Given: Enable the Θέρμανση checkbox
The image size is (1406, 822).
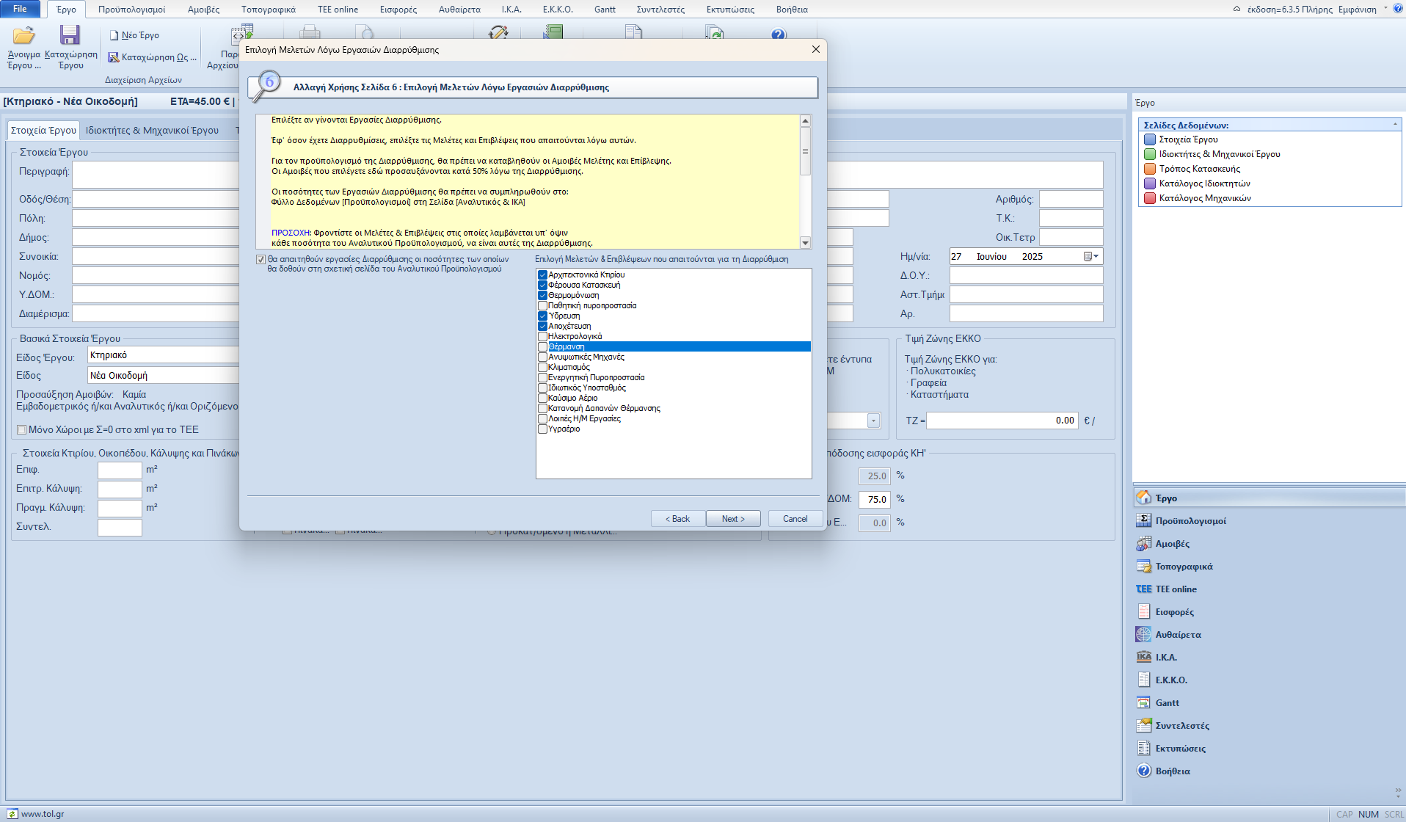Looking at the screenshot, I should pos(543,346).
